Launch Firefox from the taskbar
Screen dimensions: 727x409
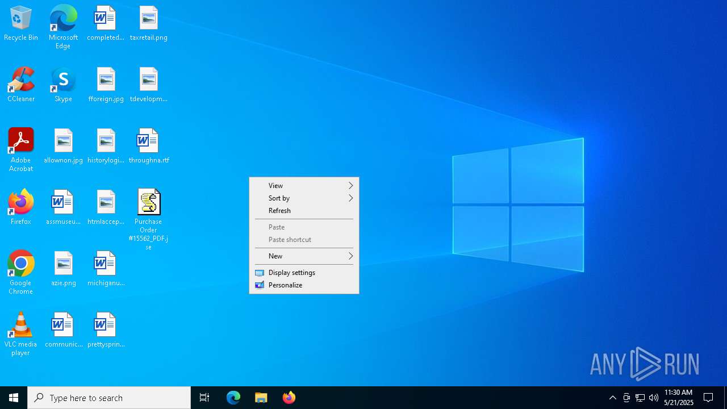(x=289, y=398)
